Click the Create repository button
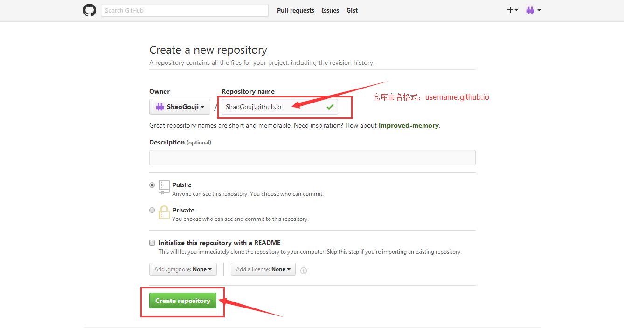 [x=183, y=301]
